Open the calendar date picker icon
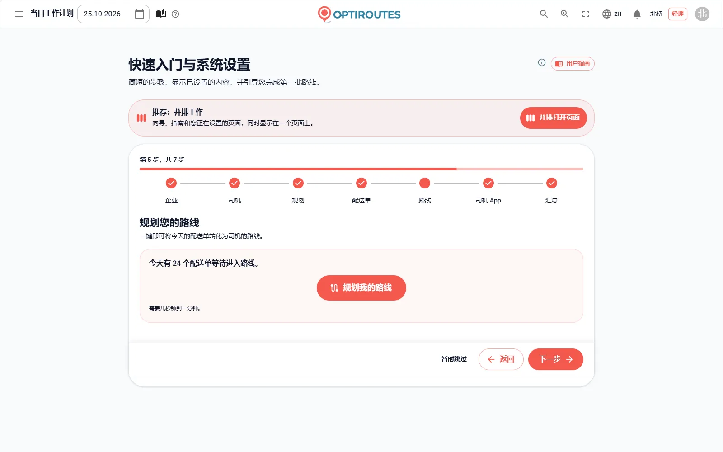The image size is (723, 452). point(140,14)
